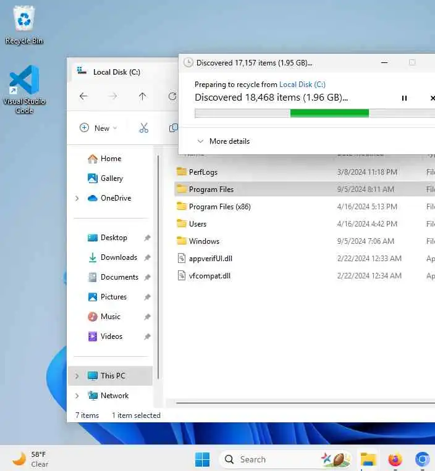Click the horizontal scrollbar in file list
Screen dimensions: 435x471
(x=305, y=403)
